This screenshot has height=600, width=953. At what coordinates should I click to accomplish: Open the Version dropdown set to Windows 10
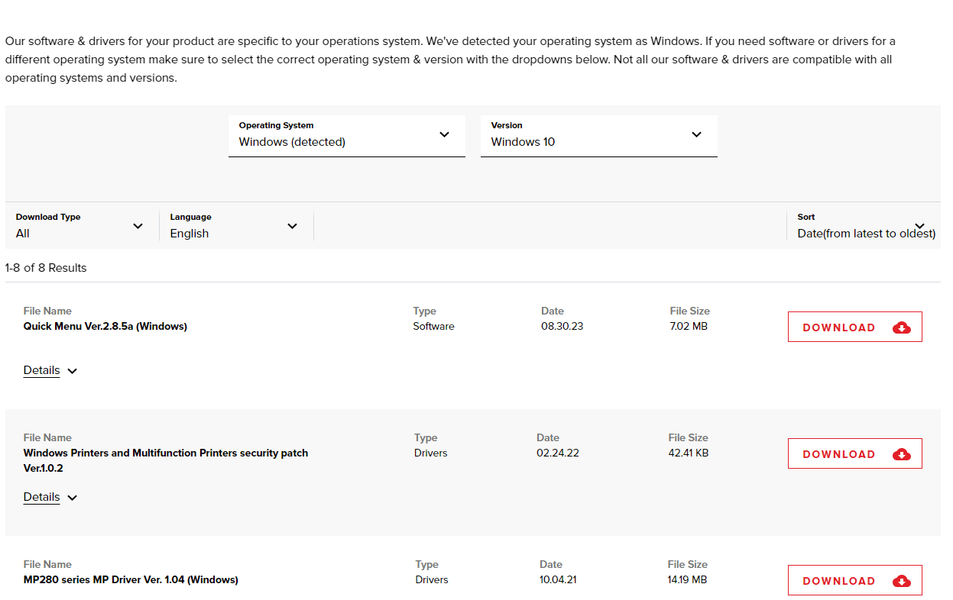pyautogui.click(x=598, y=136)
